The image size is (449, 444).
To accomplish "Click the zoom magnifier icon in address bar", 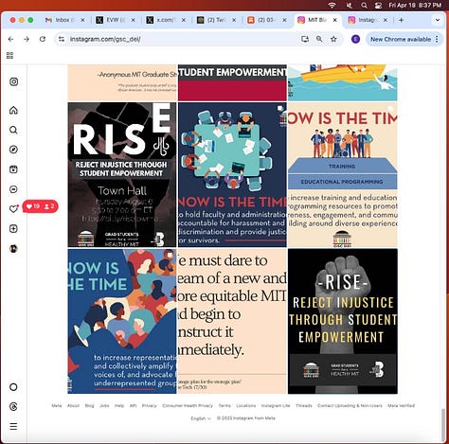I will 319,39.
